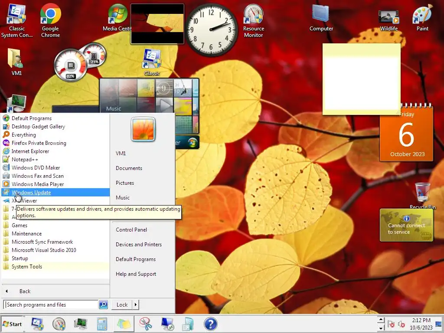This screenshot has height=333, width=444.
Task: Click the Lock button
Action: [x=122, y=305]
